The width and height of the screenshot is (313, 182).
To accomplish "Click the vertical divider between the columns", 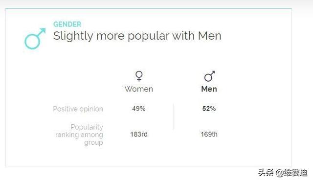I will [x=173, y=117].
